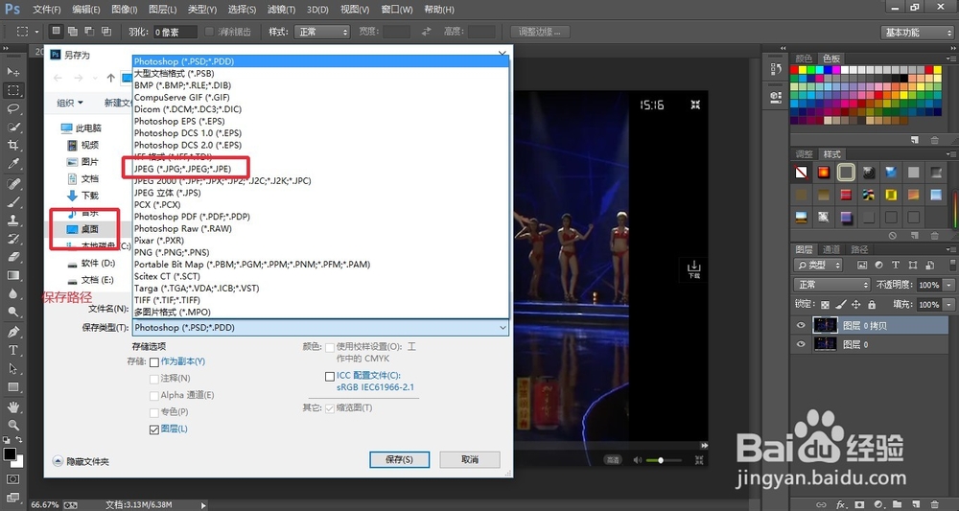Click the 调整边缘 button
Viewport: 959px width, 511px height.
point(540,32)
